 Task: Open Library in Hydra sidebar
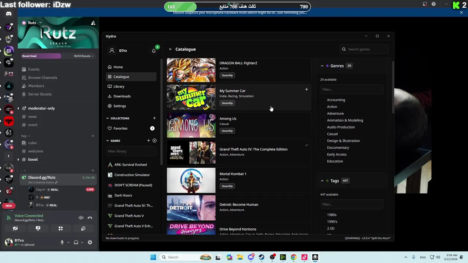pyautogui.click(x=131, y=87)
